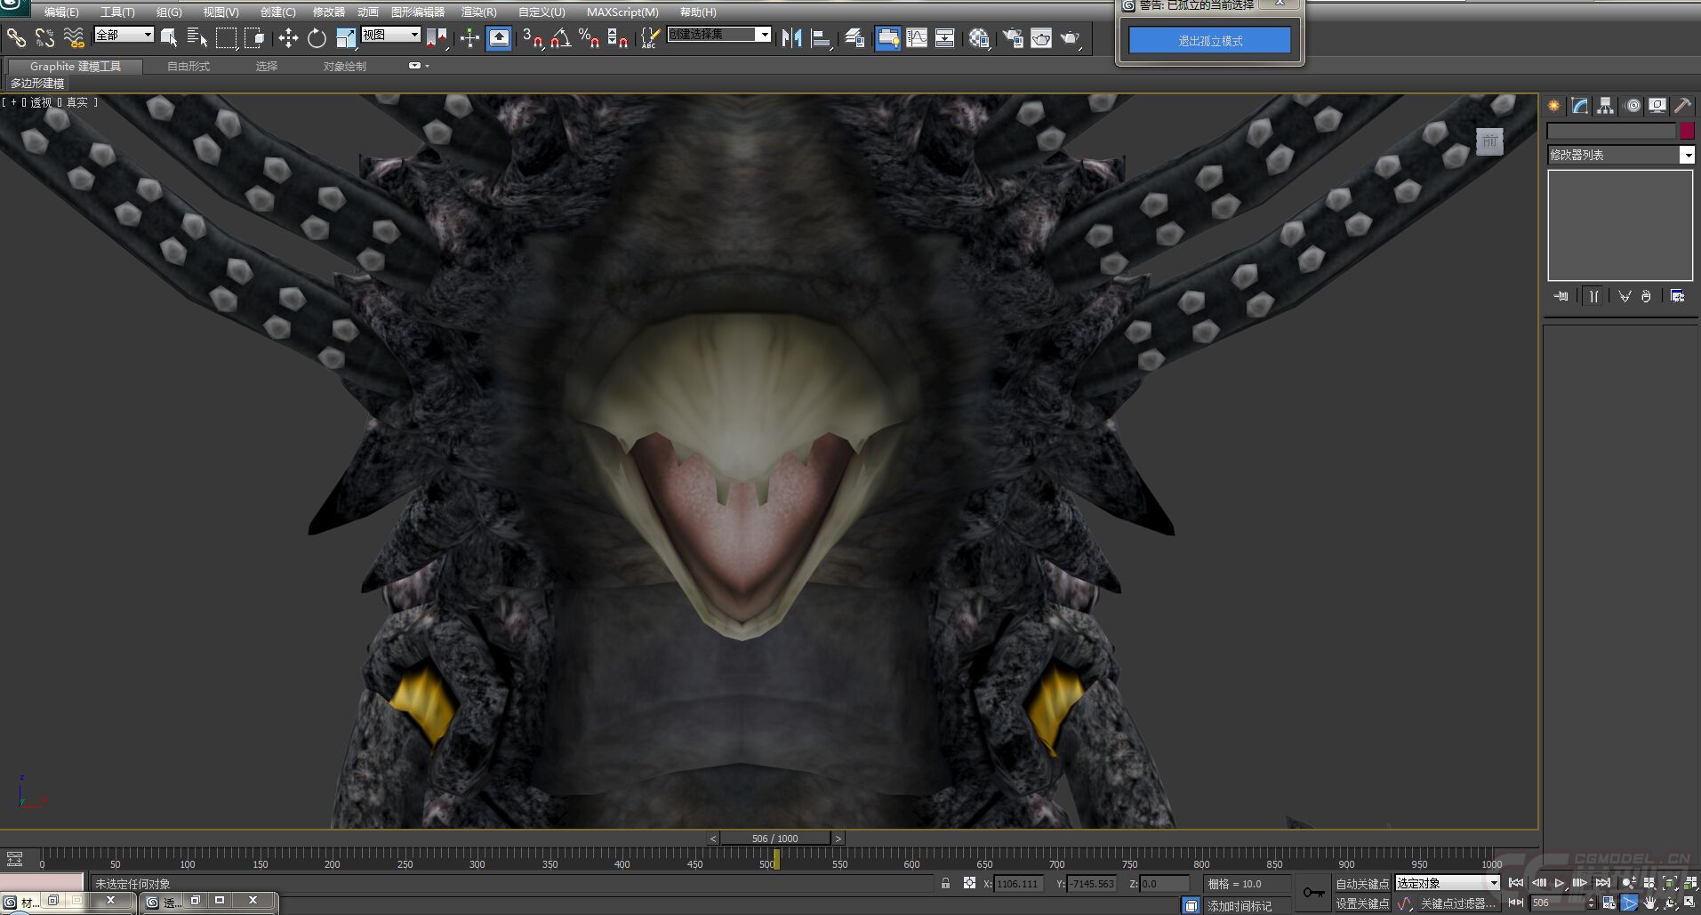Toggle the graphite ribbon highlighted button
This screenshot has height=915, width=1701.
pos(887,37)
